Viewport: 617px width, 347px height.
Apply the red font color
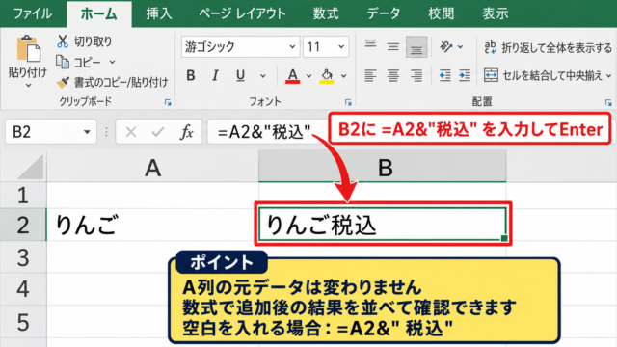click(293, 75)
